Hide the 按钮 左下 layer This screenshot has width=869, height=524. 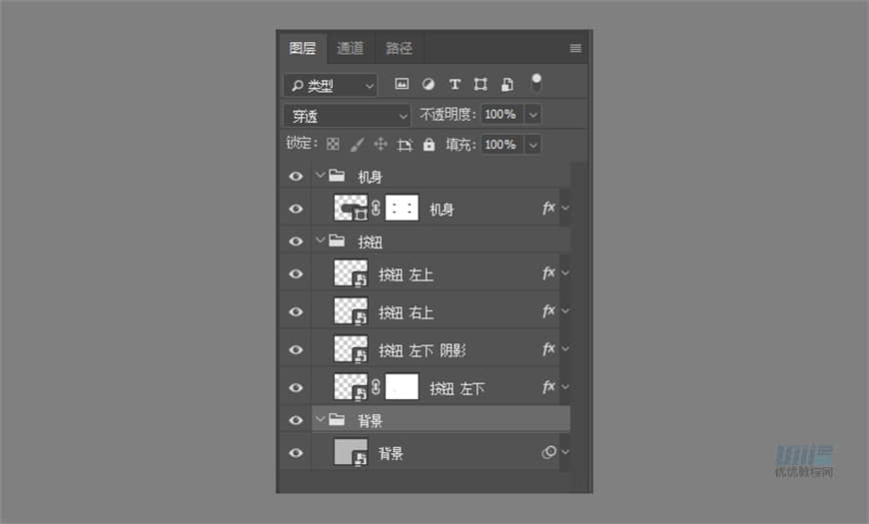(296, 387)
